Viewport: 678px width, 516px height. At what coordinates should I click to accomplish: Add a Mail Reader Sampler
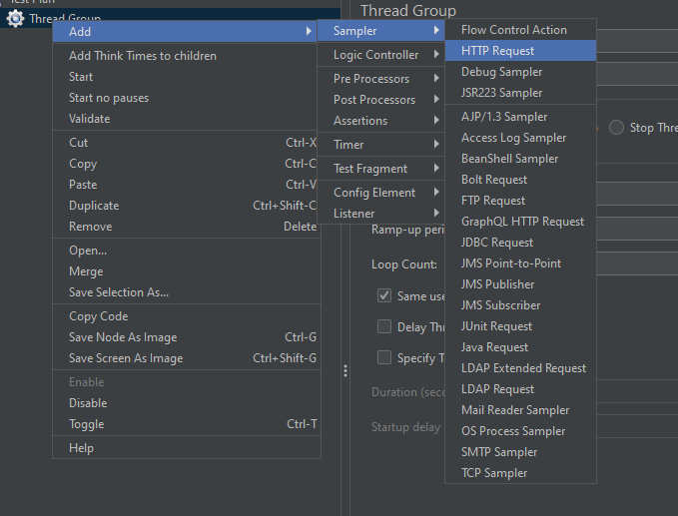(520, 410)
